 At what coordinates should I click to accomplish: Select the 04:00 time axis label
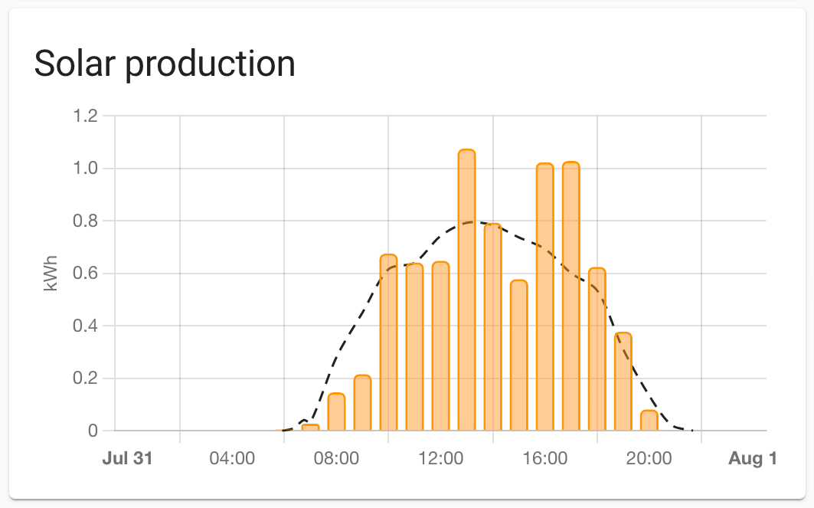232,459
